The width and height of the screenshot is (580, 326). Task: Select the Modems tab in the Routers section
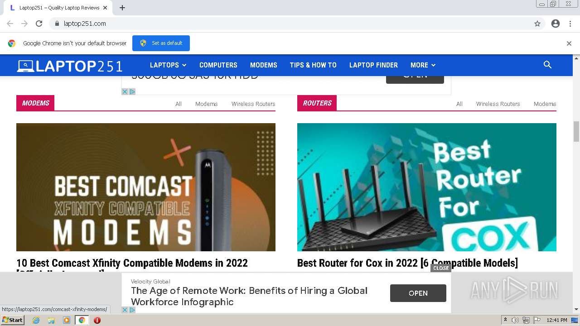(x=545, y=104)
